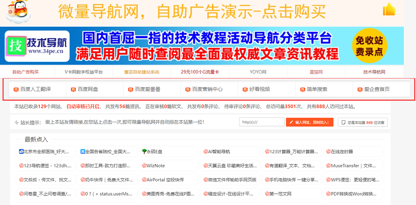Open MuseTransfer | 文件 site link
The width and height of the screenshot is (416, 205).
(353, 166)
